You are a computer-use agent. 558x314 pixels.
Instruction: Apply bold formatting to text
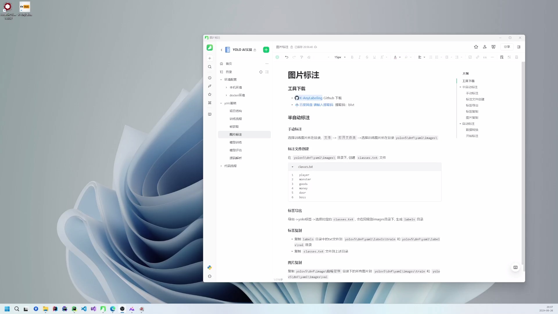[352, 57]
